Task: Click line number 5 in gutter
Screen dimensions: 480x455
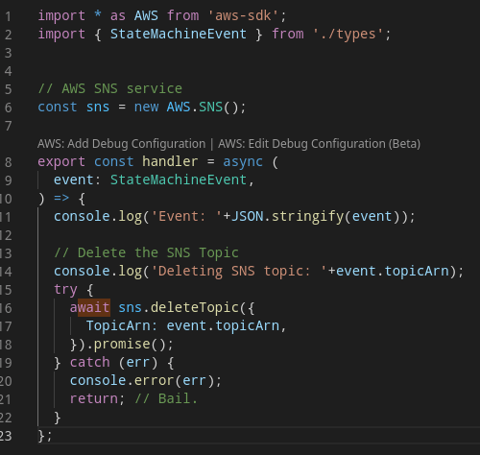Action: 8,89
